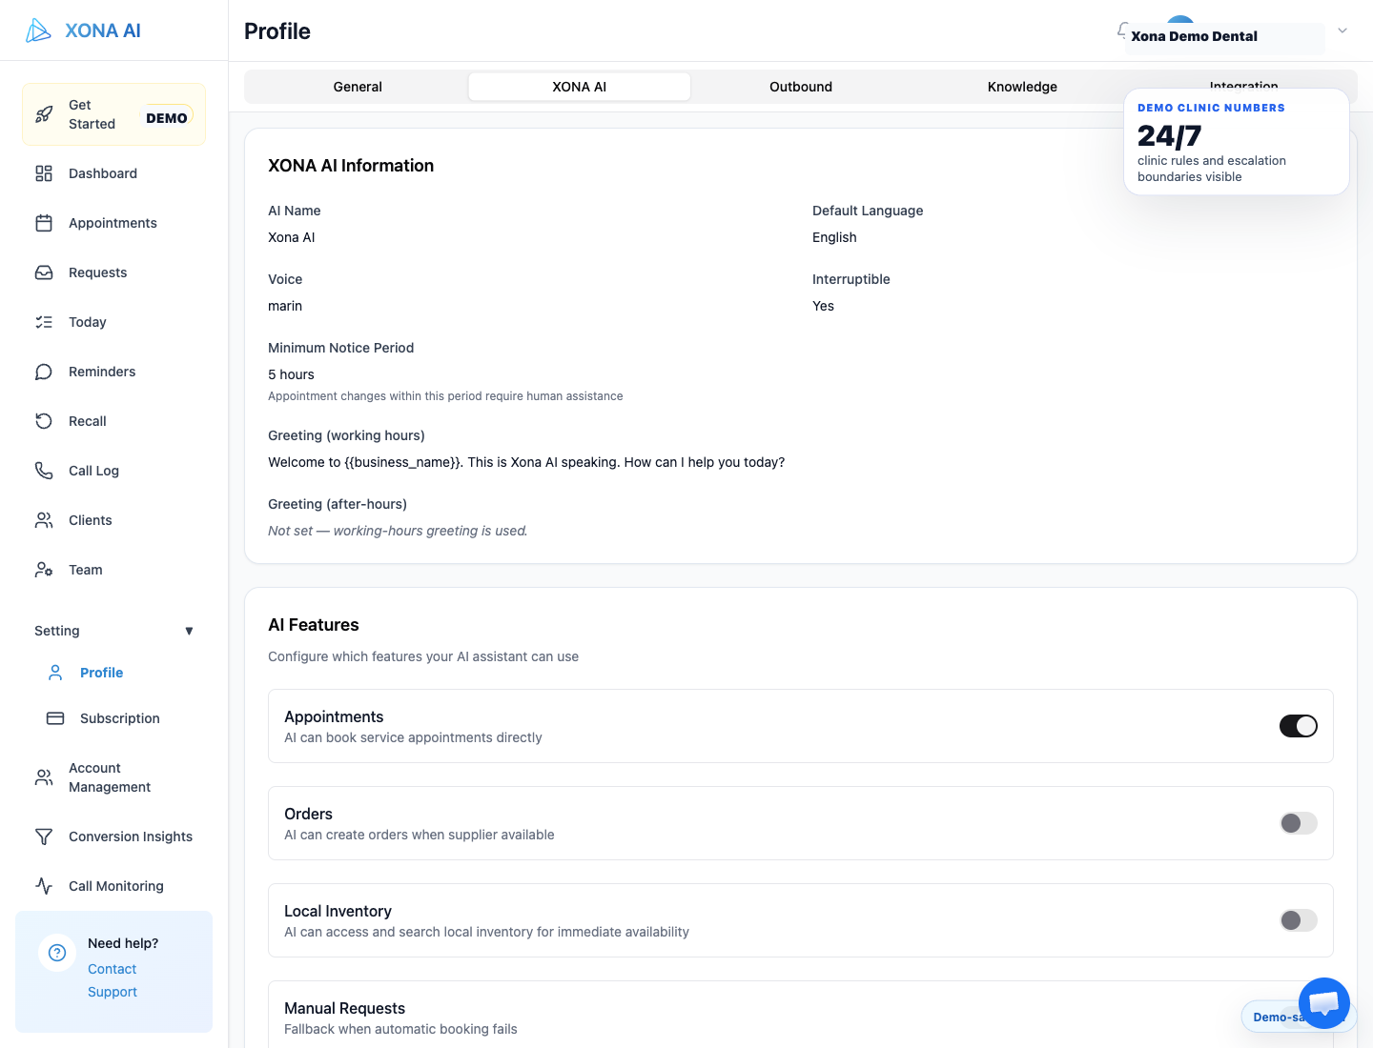Viewport: 1373px width, 1048px height.
Task: Open Requests page from sidebar
Action: point(113,272)
